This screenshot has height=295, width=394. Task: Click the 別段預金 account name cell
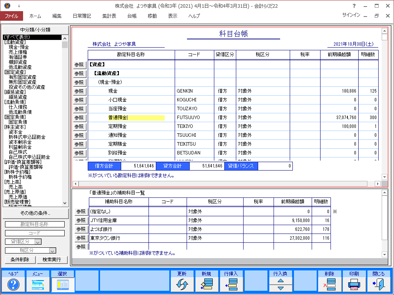pyautogui.click(x=132, y=153)
